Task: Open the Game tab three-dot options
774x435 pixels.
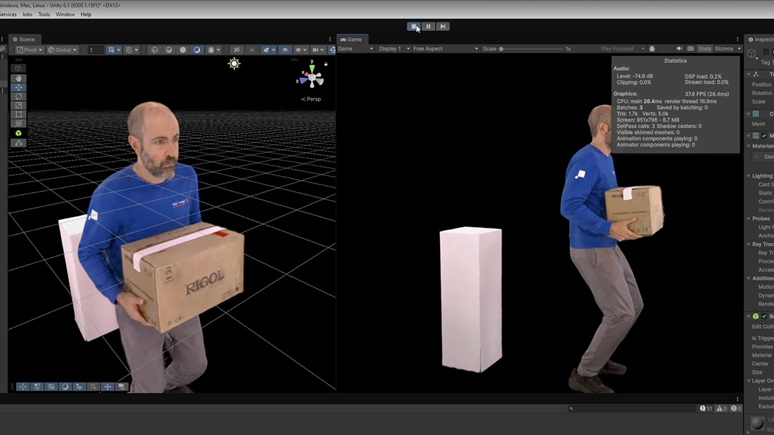Action: 737,39
